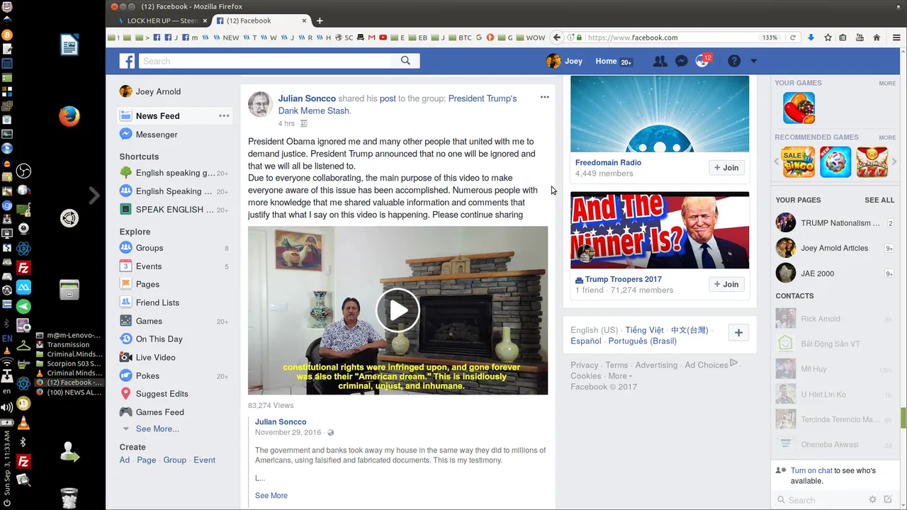Viewport: 907px width, 510px height.
Task: Click See All under Your Pages
Action: click(x=879, y=200)
